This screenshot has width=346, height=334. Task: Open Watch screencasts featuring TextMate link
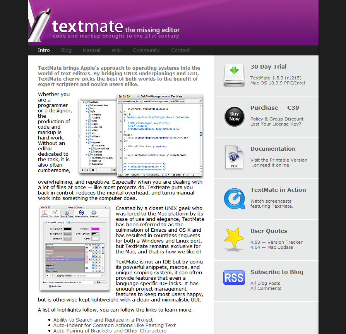[272, 203]
